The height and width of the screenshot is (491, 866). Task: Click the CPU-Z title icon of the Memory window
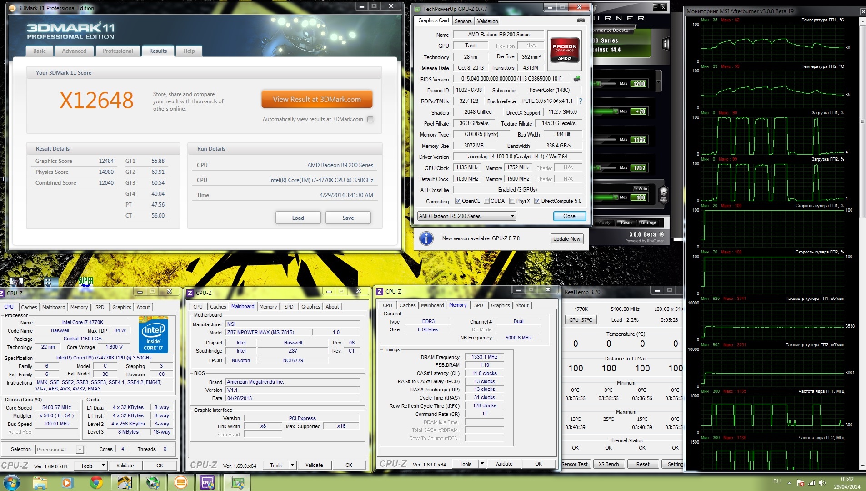pos(379,291)
